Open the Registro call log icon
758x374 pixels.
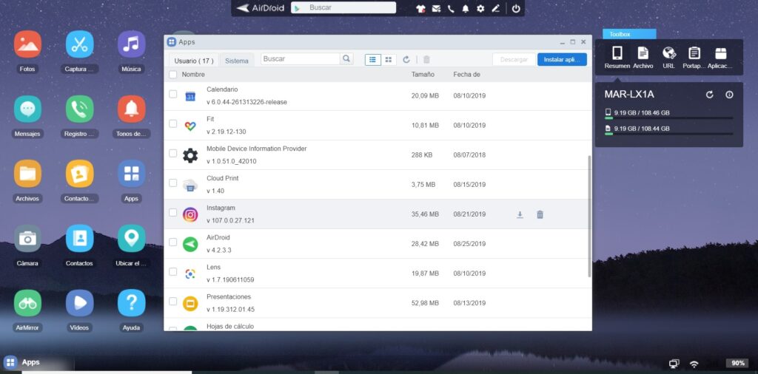(79, 109)
